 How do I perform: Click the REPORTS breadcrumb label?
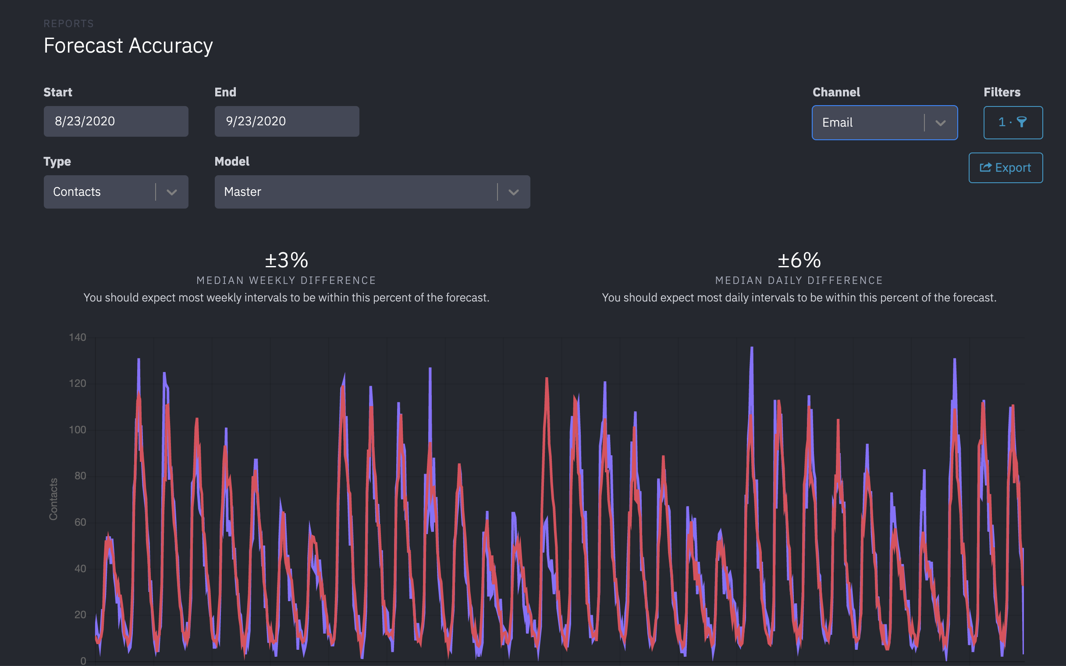(x=68, y=23)
